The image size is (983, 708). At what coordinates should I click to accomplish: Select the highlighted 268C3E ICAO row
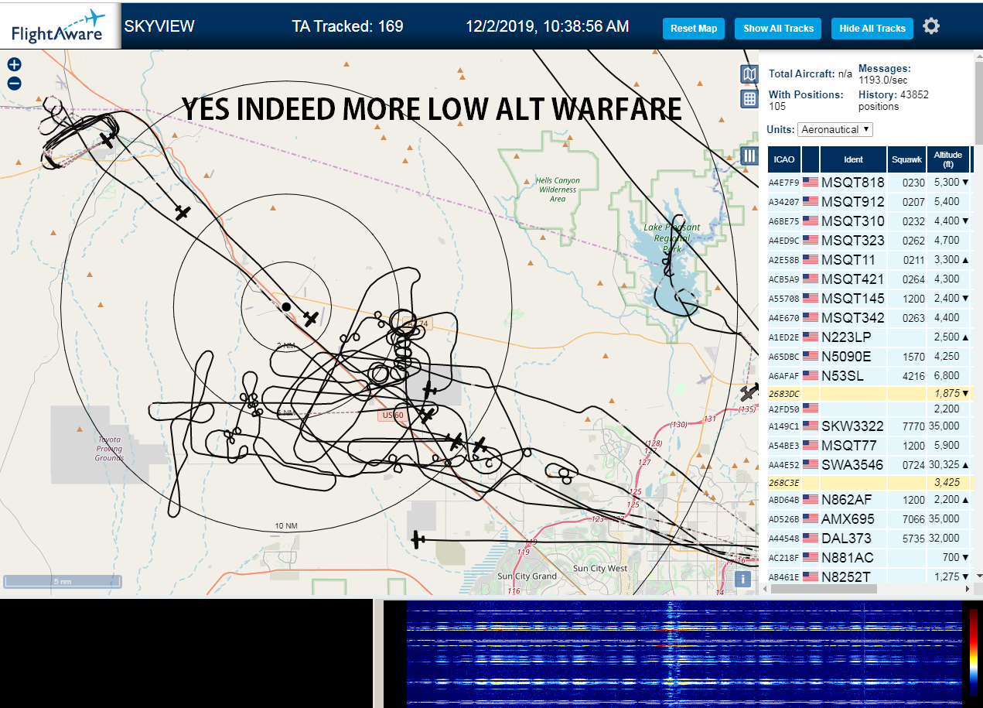(x=869, y=483)
